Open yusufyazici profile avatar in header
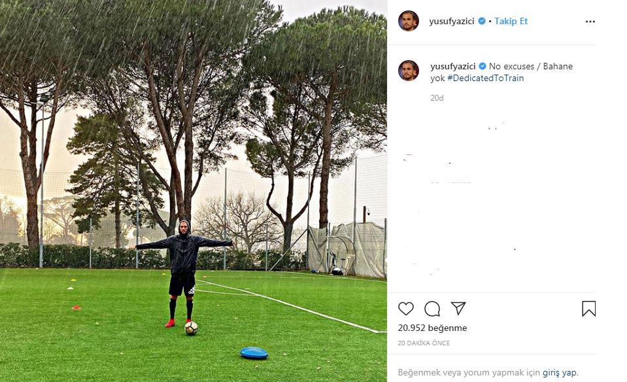This screenshot has width=627, height=382. pyautogui.click(x=408, y=21)
